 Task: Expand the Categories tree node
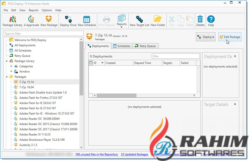pos(11,66)
